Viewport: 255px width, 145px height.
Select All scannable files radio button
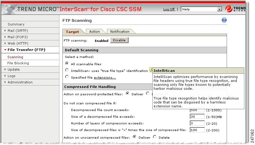pos(67,63)
